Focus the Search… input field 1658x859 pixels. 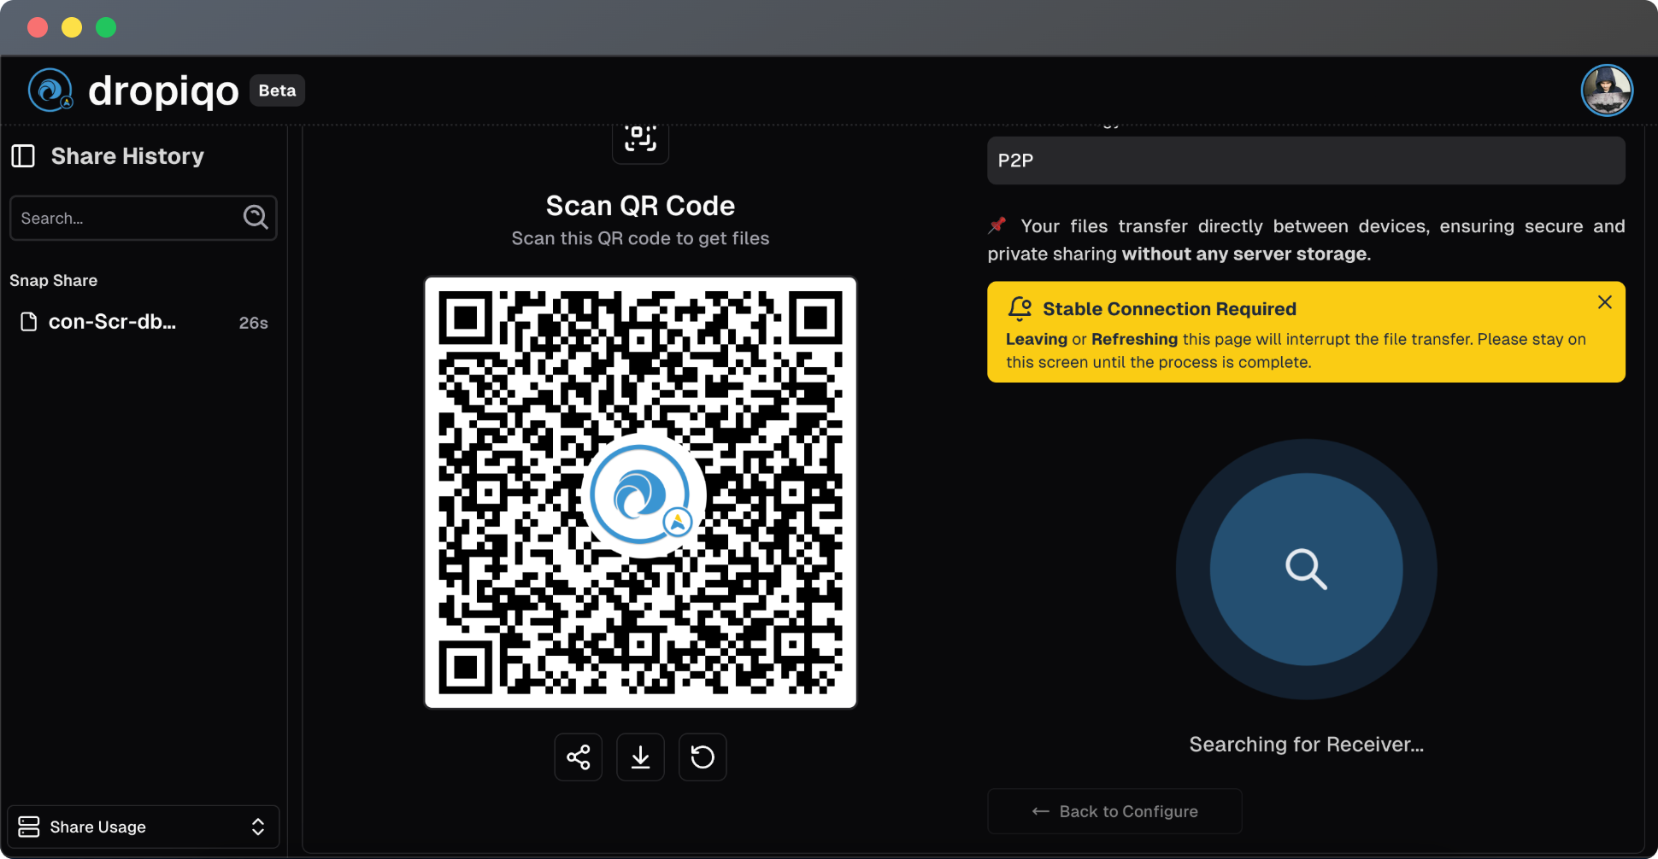pos(143,218)
